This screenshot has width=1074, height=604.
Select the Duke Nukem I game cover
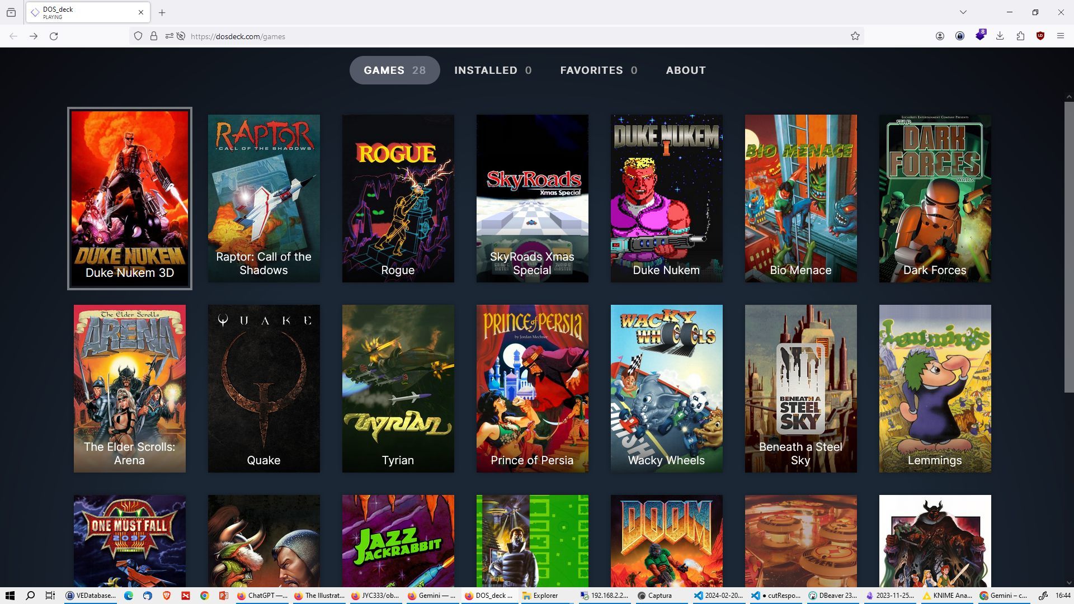[x=667, y=199]
